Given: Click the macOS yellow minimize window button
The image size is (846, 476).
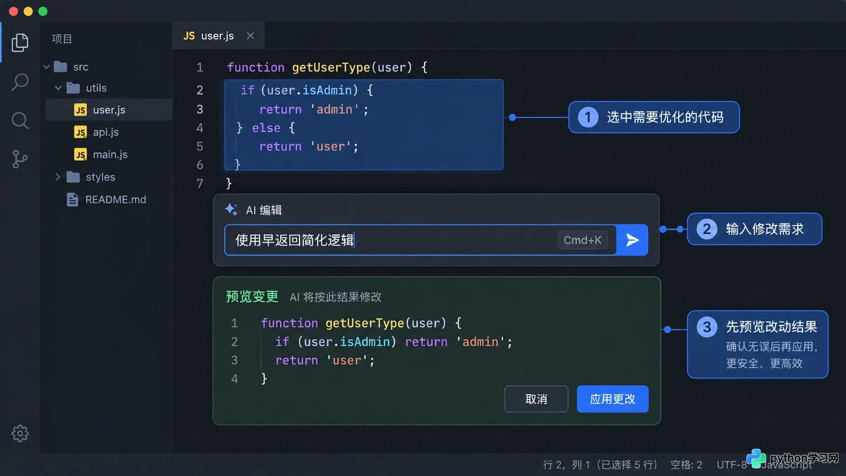Looking at the screenshot, I should coord(28,11).
